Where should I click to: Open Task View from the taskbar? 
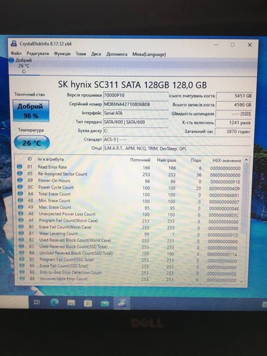[x=37, y=302]
